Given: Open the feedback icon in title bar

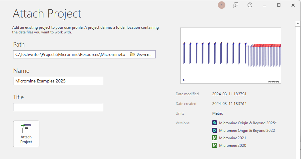Looking at the screenshot, I should coord(236,5).
